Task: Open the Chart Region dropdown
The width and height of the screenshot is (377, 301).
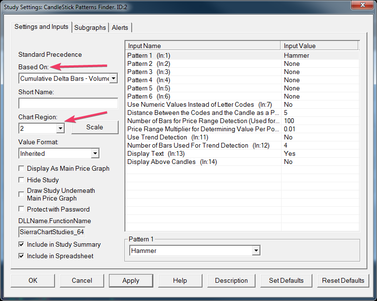Action: click(x=60, y=128)
